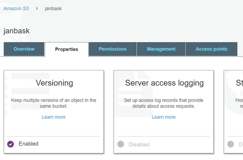Open Learn more link under Server access logging
The image size is (243, 160).
164,117
